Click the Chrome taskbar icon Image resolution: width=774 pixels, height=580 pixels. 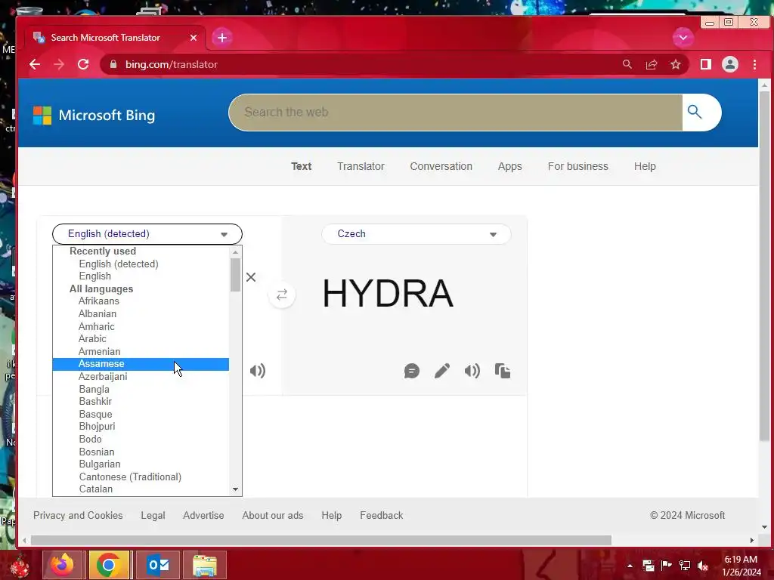[109, 565]
